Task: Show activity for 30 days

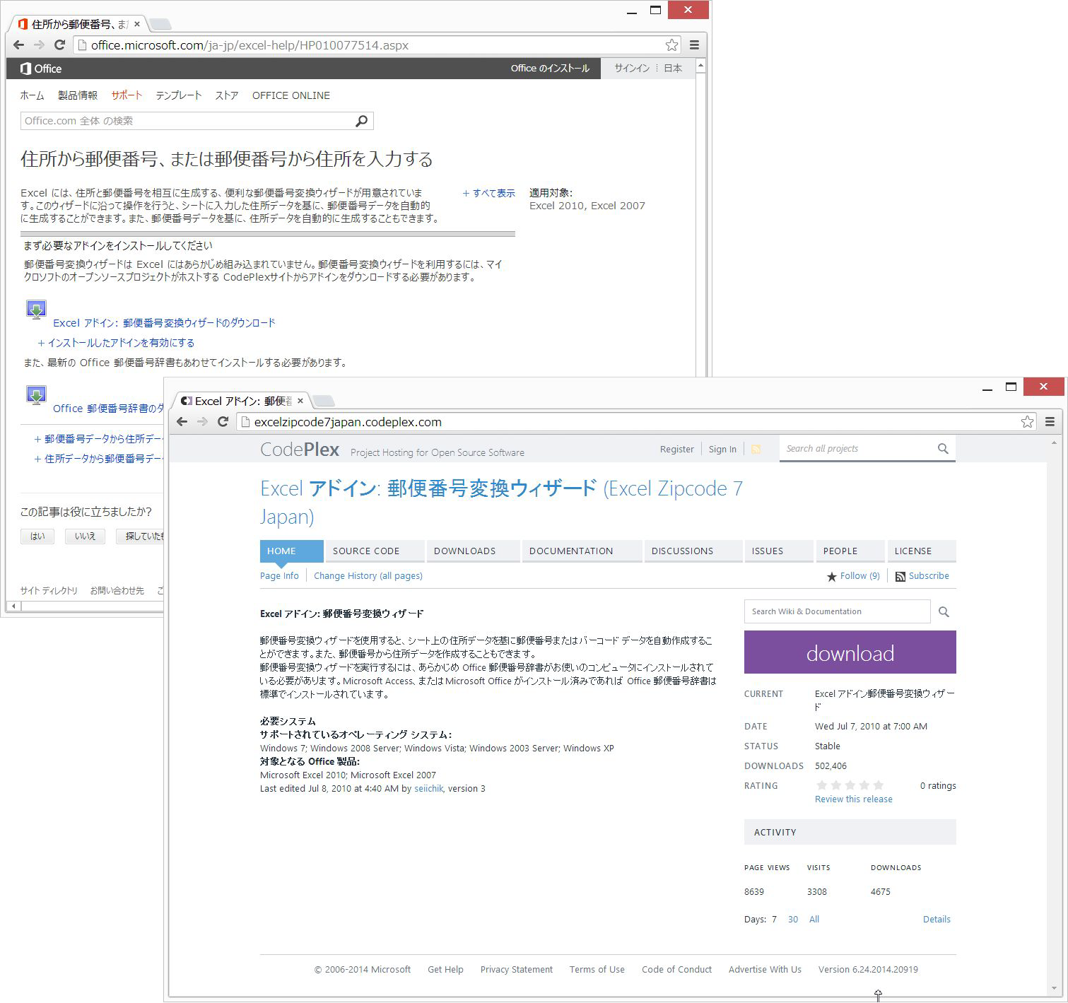Action: tap(793, 920)
